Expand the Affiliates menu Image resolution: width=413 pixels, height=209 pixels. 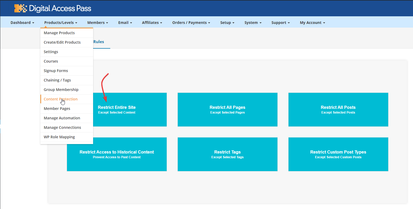(152, 23)
